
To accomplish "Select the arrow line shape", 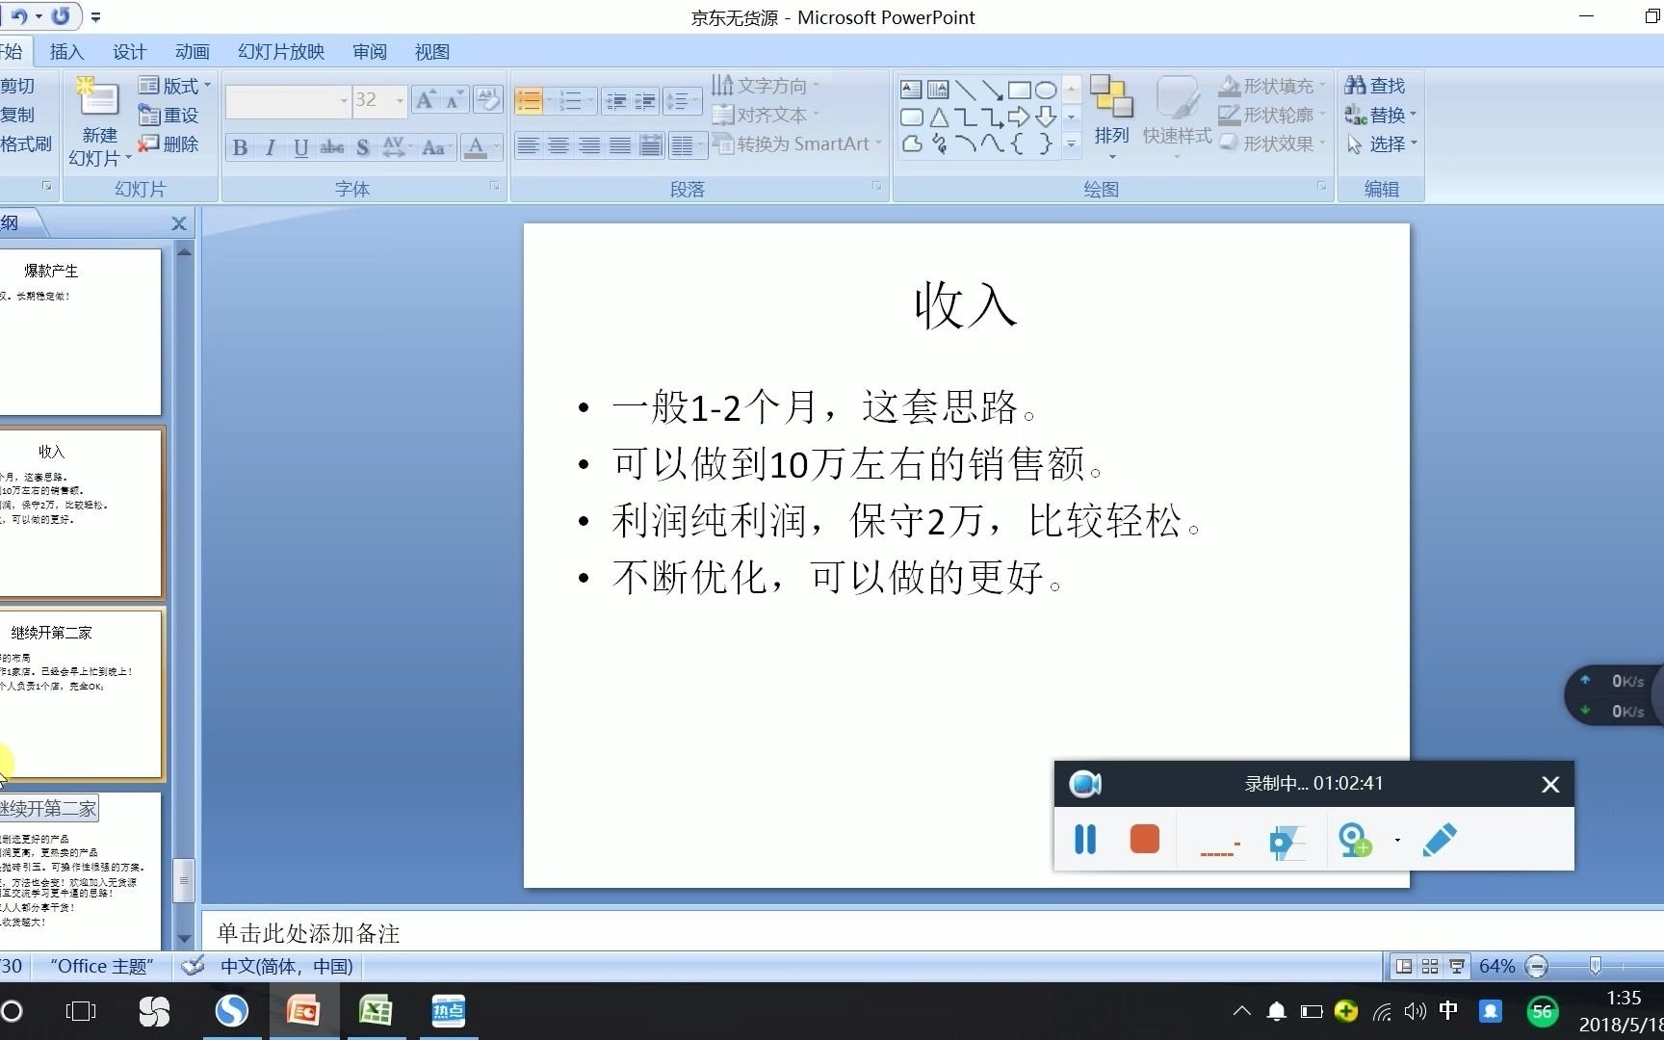I will [992, 90].
